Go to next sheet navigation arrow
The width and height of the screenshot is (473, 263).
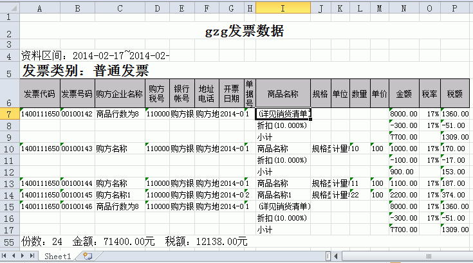coord(23,256)
